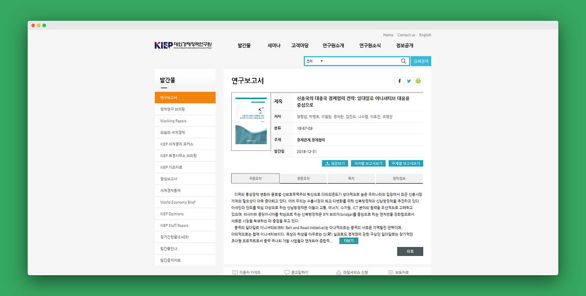Select KIEP 북경사무소 브리핑 in the sidebar
Image resolution: width=586 pixels, height=296 pixels.
185,156
